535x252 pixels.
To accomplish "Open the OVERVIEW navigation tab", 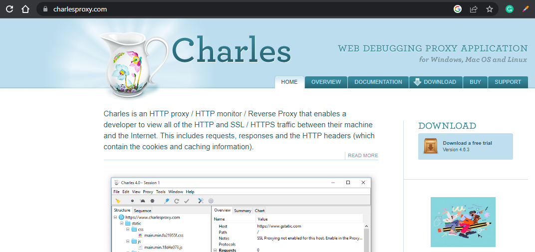I will (326, 82).
